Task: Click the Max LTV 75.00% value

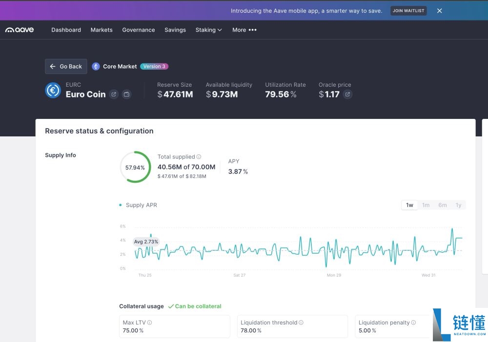Action: pos(133,330)
